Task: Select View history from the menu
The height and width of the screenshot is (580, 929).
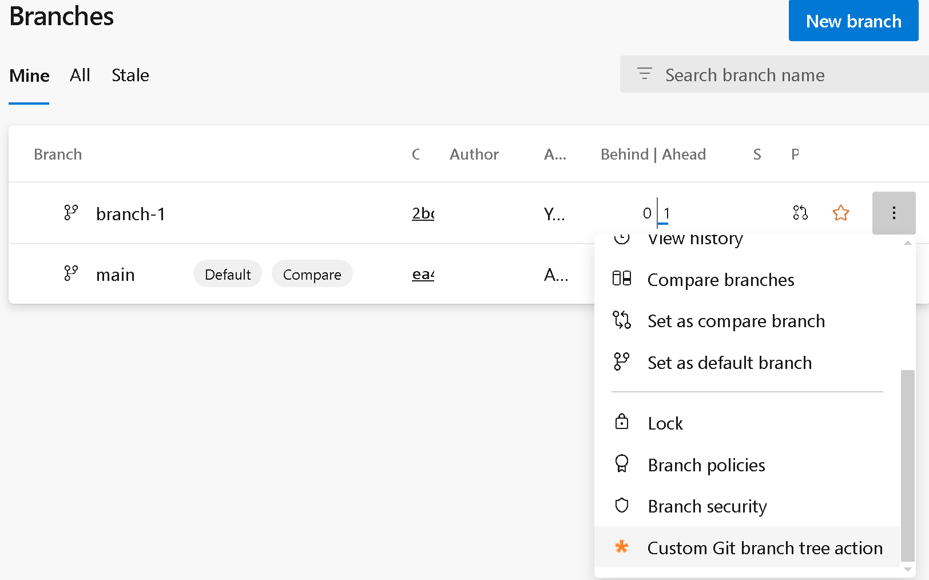Action: tap(694, 239)
